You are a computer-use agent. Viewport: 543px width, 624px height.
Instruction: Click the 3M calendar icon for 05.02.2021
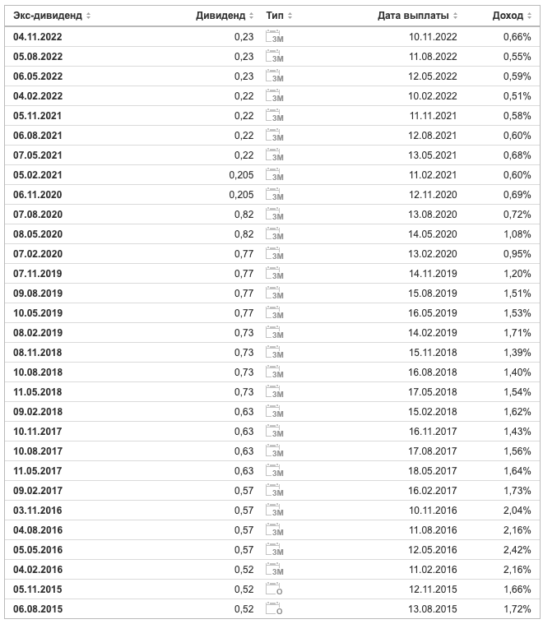click(275, 174)
